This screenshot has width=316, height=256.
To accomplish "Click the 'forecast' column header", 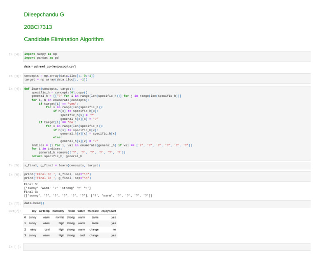I will (x=93, y=211).
